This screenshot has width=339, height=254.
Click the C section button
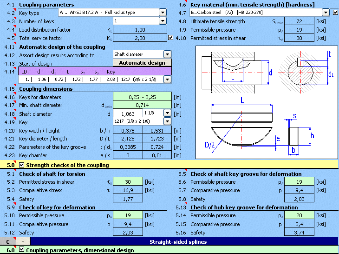point(8,241)
